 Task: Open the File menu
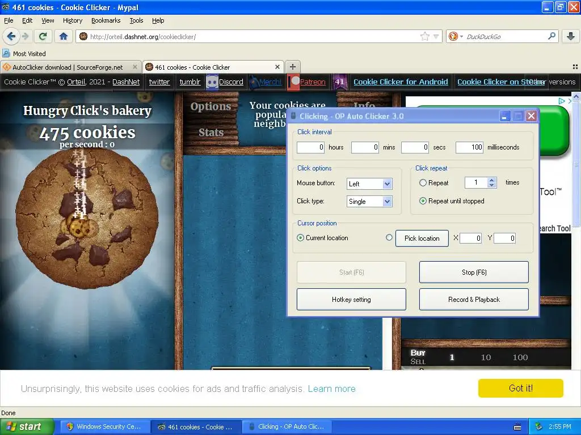click(9, 20)
